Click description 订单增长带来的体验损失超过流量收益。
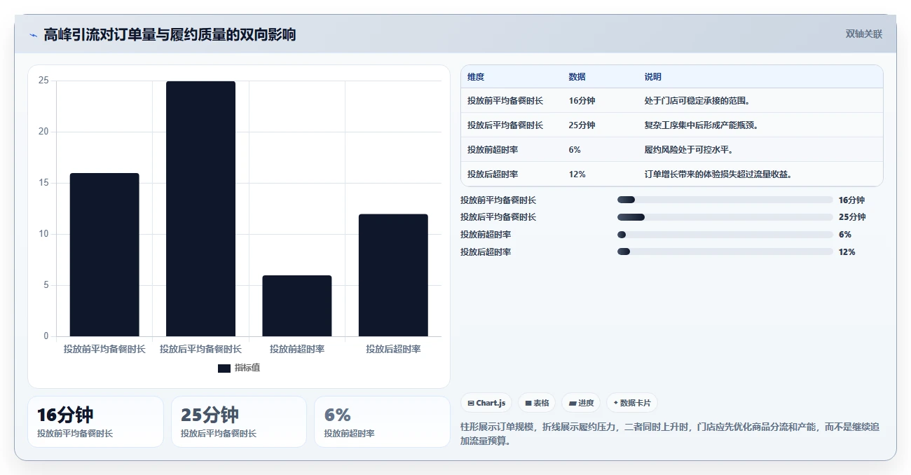The image size is (911, 475). click(718, 174)
